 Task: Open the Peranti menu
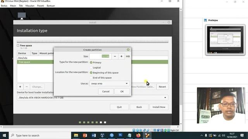tap(40, 6)
